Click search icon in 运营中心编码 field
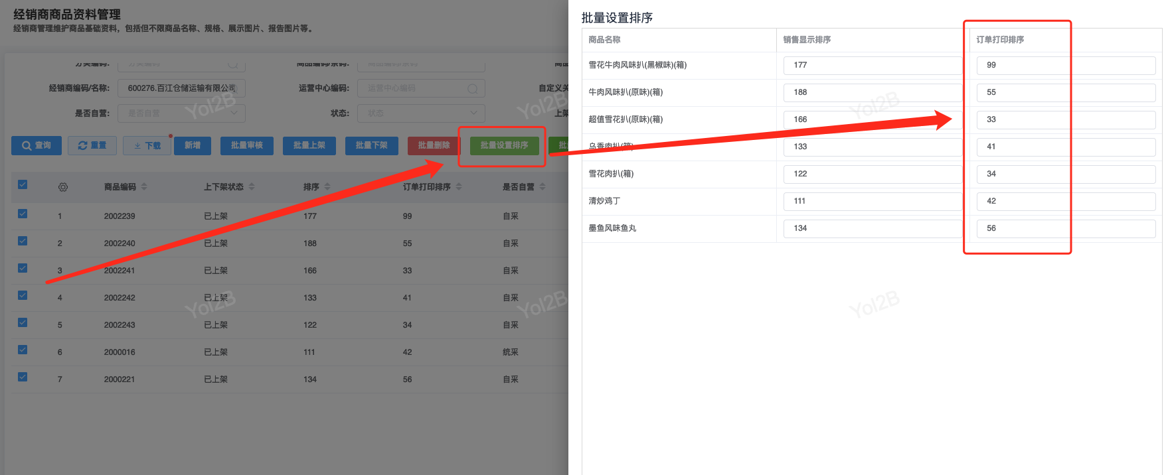 pyautogui.click(x=472, y=88)
